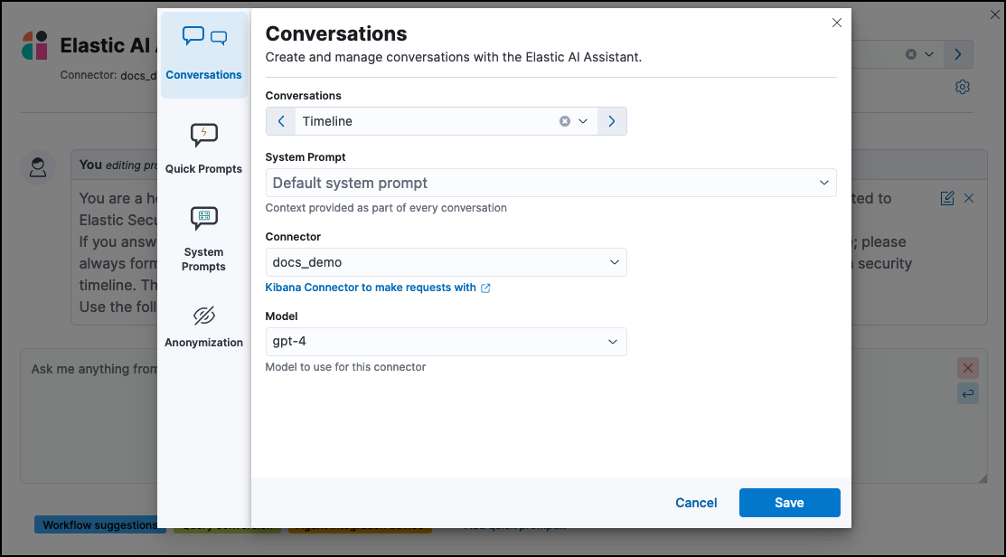The width and height of the screenshot is (1006, 557).
Task: Click the Cancel button
Action: point(696,503)
